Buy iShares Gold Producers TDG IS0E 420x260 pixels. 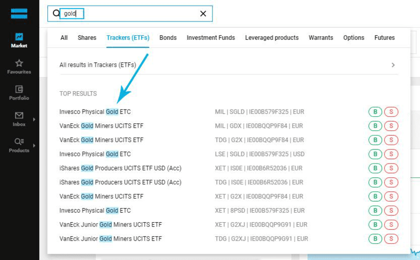[x=375, y=182]
